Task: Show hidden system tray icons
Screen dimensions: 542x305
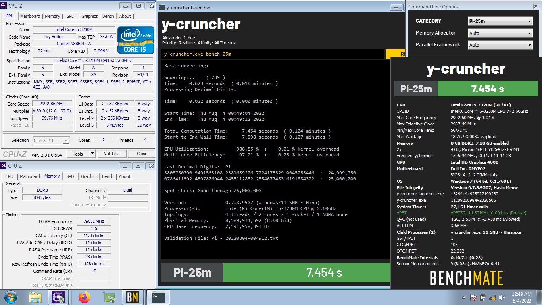Action: pyautogui.click(x=464, y=297)
